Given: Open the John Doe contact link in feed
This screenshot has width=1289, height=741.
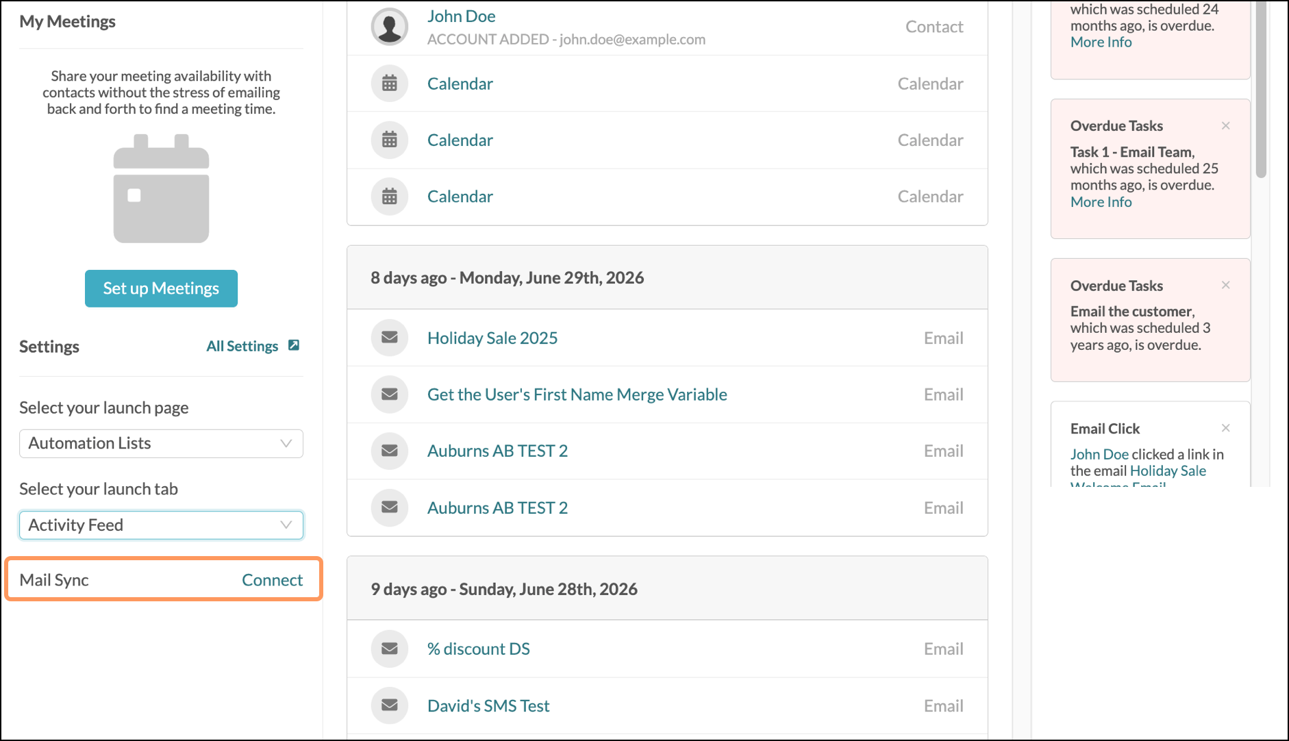Looking at the screenshot, I should pyautogui.click(x=462, y=16).
